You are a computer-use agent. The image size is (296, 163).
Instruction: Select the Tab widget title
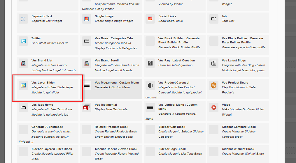point(224,16)
